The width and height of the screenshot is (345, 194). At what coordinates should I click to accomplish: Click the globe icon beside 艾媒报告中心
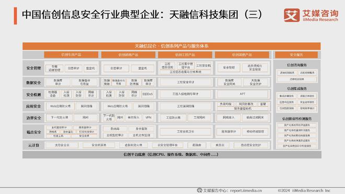pyautogui.click(x=200, y=190)
